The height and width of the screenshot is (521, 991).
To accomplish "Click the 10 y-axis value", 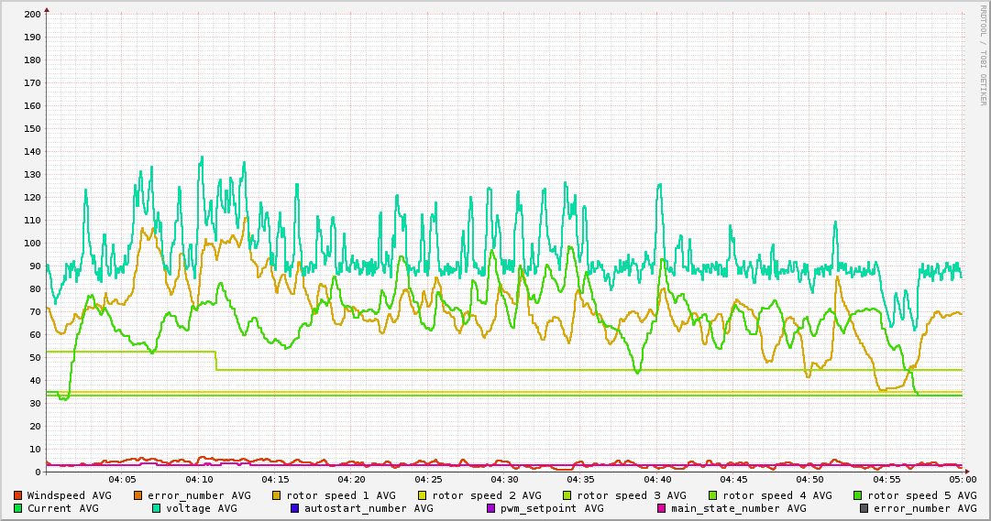I will coord(35,449).
